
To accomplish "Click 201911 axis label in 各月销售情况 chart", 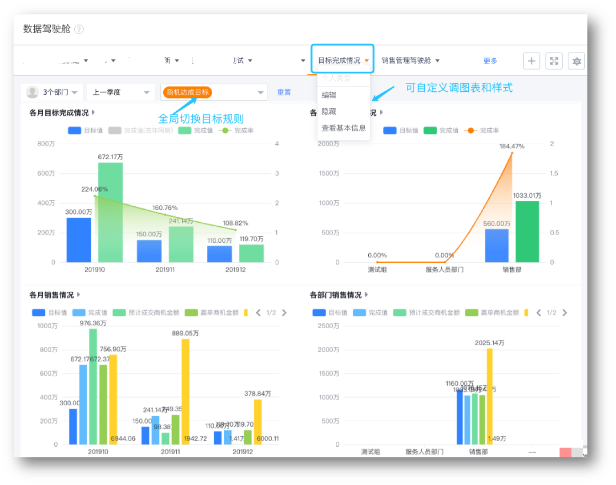I will point(170,452).
